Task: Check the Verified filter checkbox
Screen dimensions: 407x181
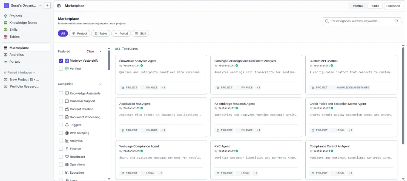Action: [61, 69]
